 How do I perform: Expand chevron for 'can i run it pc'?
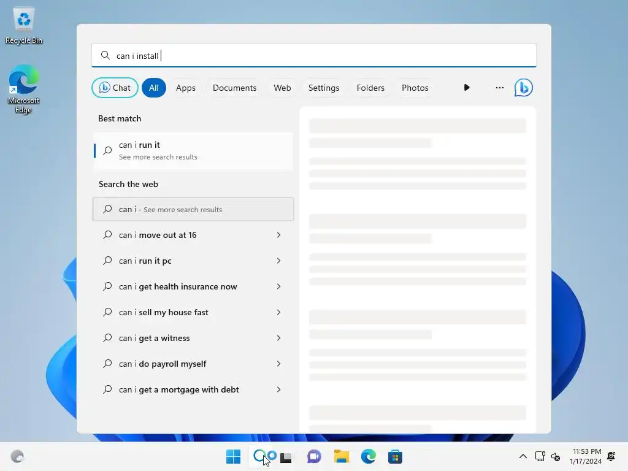coord(278,261)
